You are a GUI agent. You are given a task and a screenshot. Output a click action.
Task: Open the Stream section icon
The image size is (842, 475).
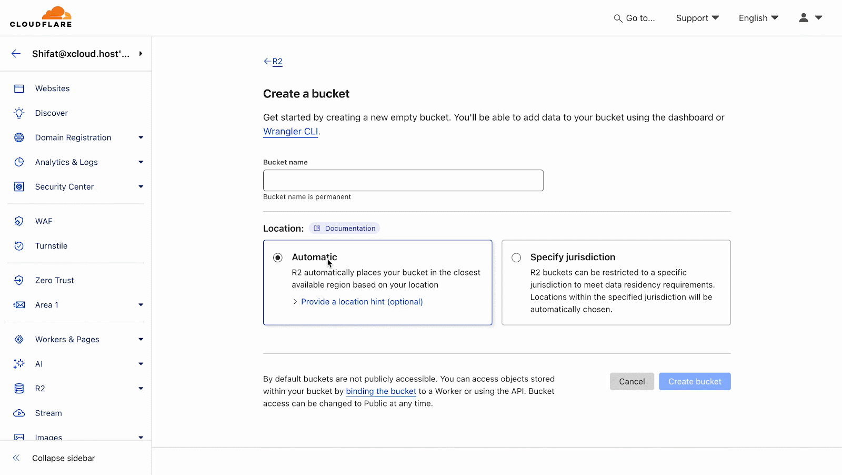[x=19, y=413]
